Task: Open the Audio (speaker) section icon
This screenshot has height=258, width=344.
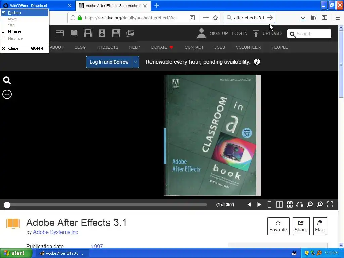Action: pyautogui.click(x=102, y=33)
